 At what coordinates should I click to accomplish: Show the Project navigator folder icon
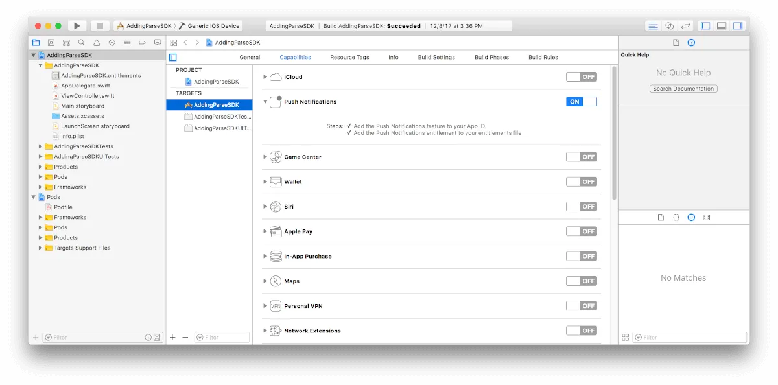[x=36, y=42]
